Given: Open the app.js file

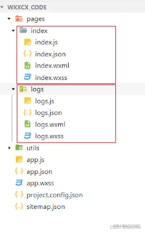Looking at the screenshot, I should [35, 160].
